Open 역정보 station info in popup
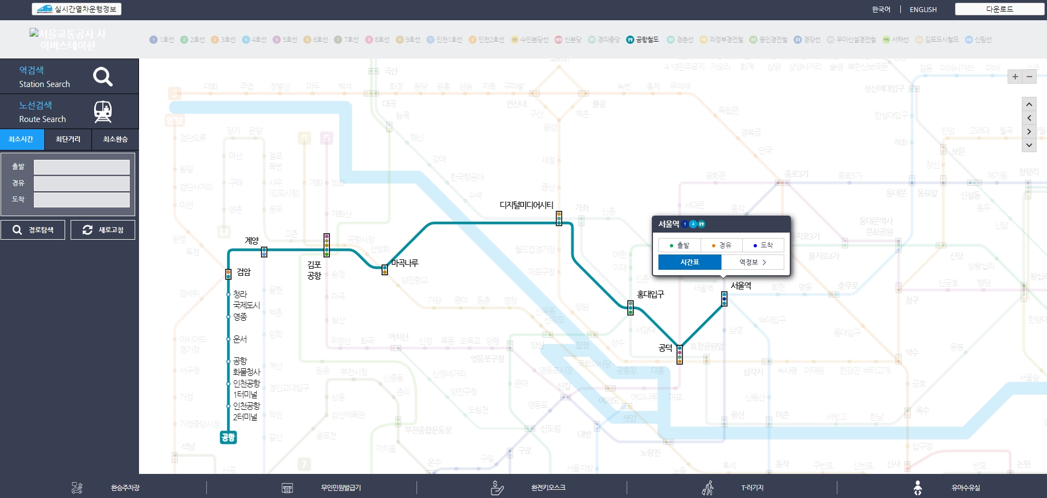The image size is (1047, 498). [x=753, y=262]
